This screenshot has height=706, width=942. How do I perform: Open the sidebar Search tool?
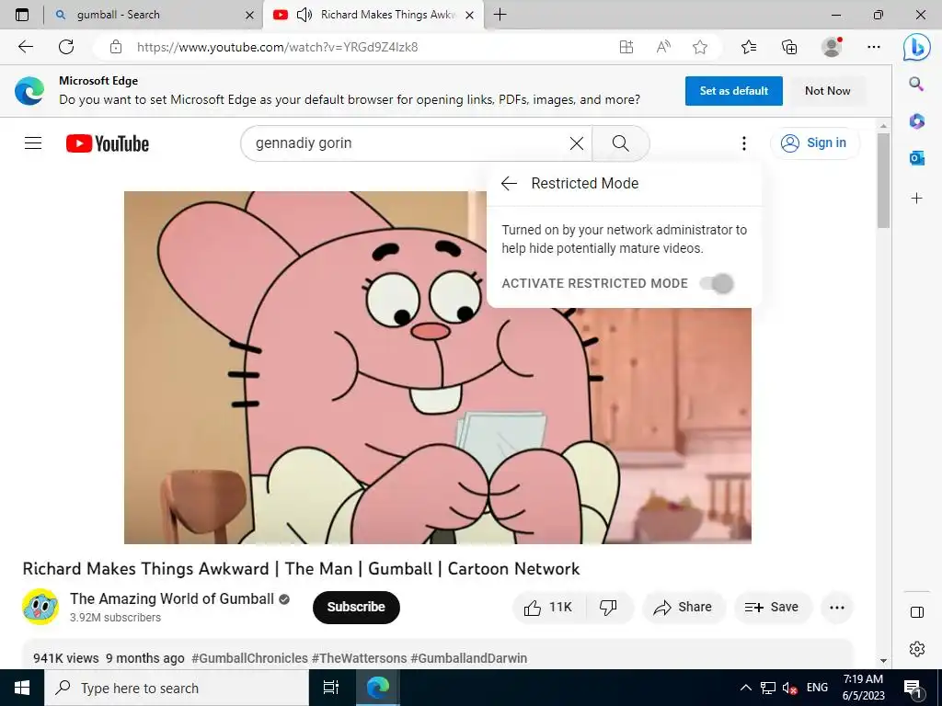click(916, 84)
